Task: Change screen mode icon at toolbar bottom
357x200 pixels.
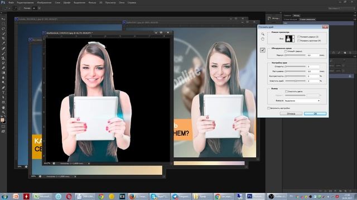Action: pos(3,131)
